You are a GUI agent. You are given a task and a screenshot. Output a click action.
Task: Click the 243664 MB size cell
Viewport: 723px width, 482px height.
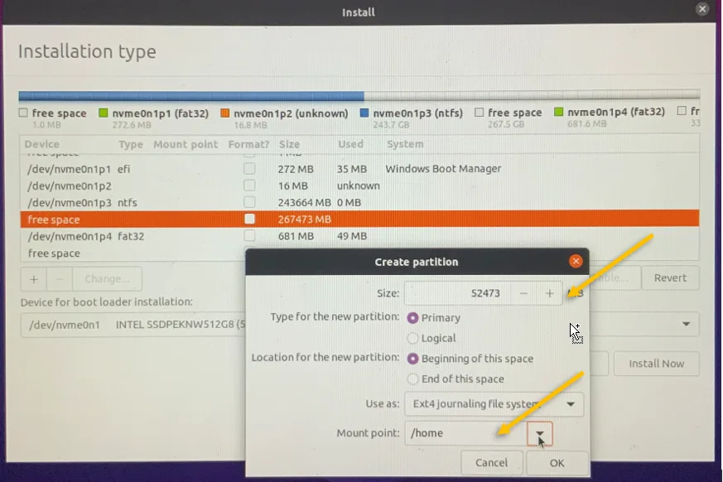point(304,202)
